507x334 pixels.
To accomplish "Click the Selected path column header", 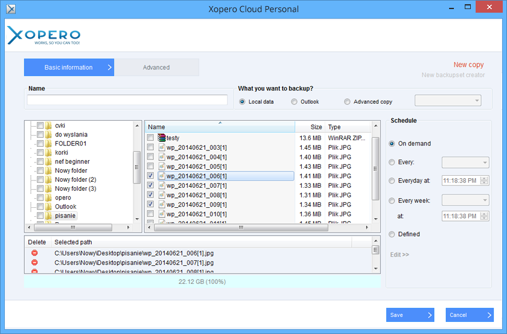I will click(x=202, y=242).
